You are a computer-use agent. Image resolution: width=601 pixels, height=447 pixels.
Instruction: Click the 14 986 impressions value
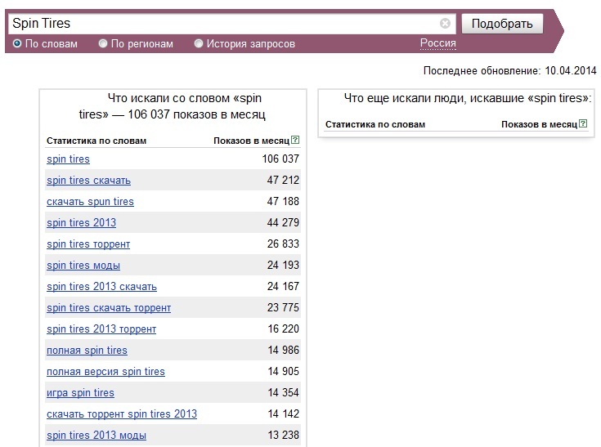[x=283, y=350]
